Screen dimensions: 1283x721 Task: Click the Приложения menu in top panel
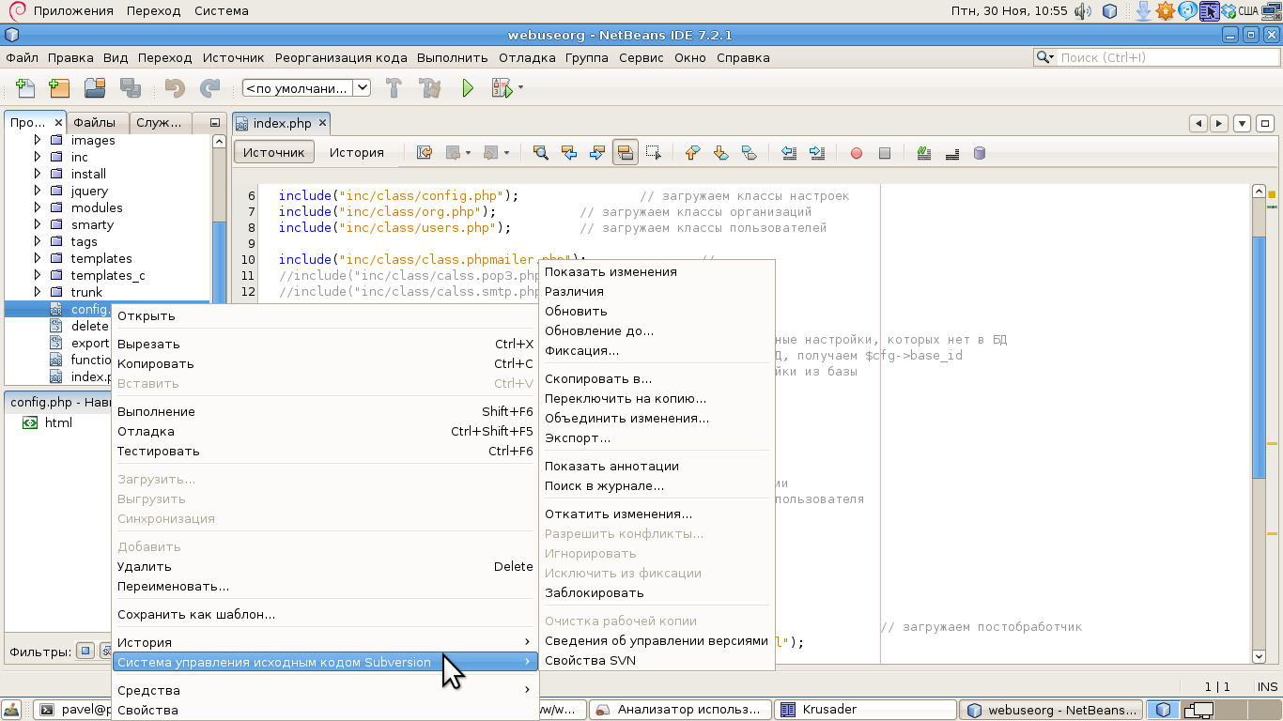(x=72, y=11)
